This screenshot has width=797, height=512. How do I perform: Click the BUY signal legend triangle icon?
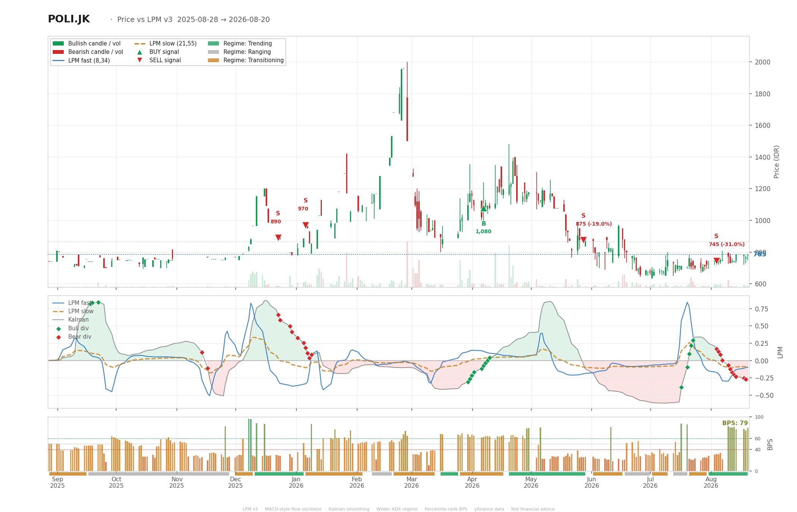[140, 52]
